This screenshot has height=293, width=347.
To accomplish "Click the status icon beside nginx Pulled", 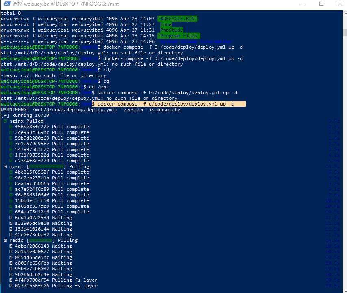I will (x=5, y=121).
